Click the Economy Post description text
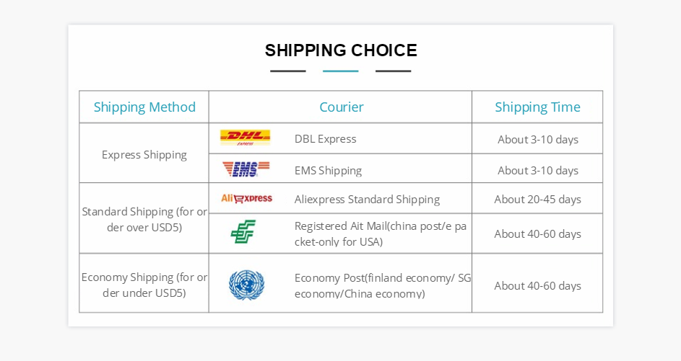The width and height of the screenshot is (681, 361). click(382, 285)
